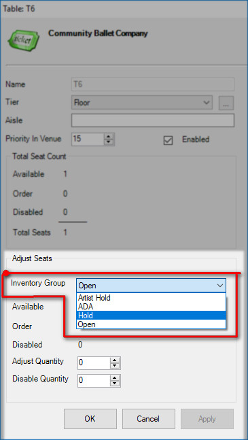The height and width of the screenshot is (440, 248).
Task: Toggle the Enabled checkbox
Action: (x=168, y=140)
